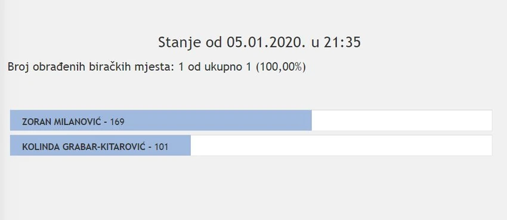
Task: Click the time 21:35 in the heading
Action: [x=342, y=43]
